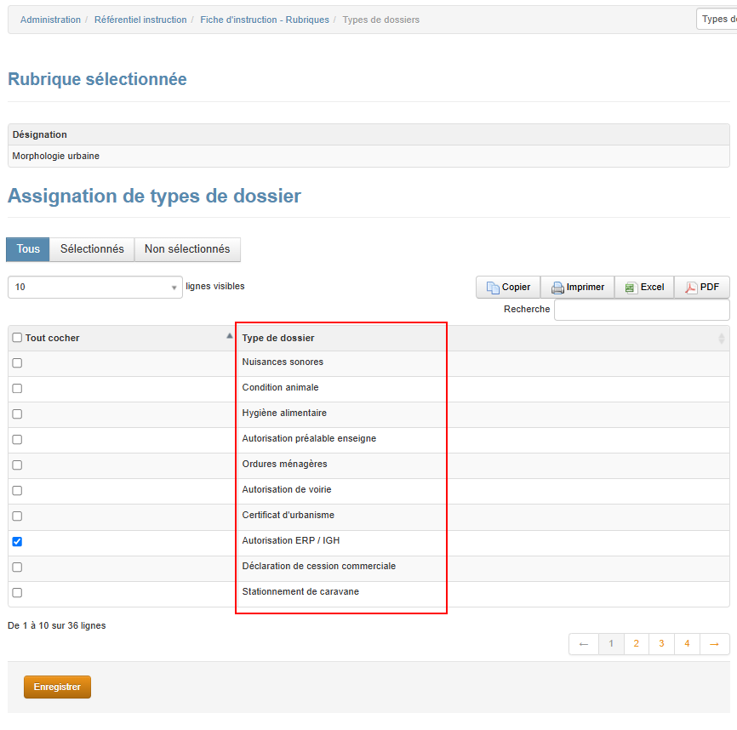The image size is (737, 730).
Task: Open the lignes visibles dropdown
Action: pos(95,288)
